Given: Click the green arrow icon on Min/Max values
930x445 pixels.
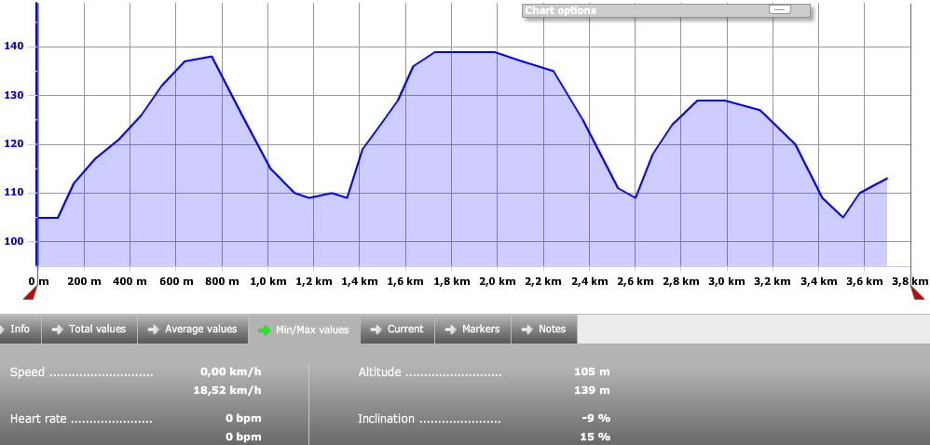Looking at the screenshot, I should tap(264, 330).
